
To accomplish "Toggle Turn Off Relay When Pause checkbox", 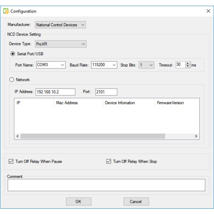I will [11, 161].
